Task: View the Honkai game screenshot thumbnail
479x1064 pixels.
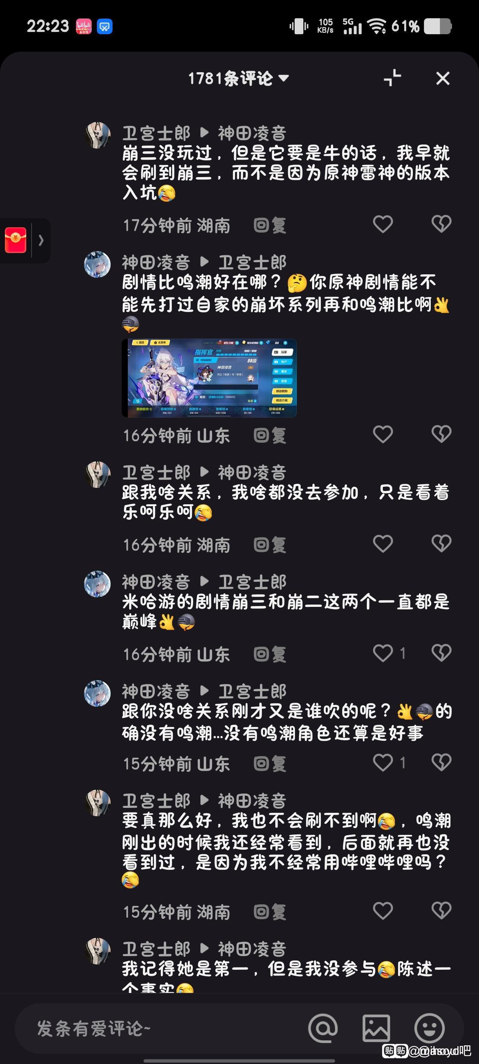Action: tap(209, 378)
